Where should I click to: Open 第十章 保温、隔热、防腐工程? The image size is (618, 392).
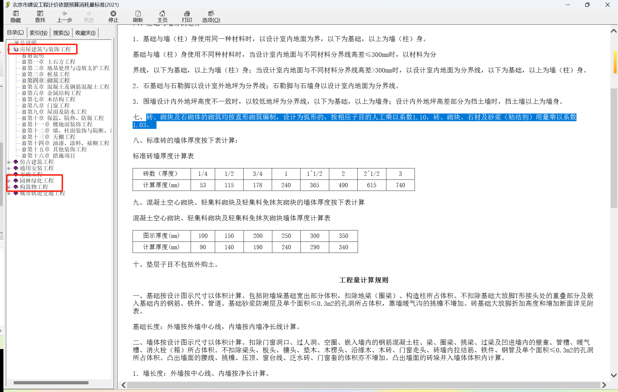click(x=65, y=118)
